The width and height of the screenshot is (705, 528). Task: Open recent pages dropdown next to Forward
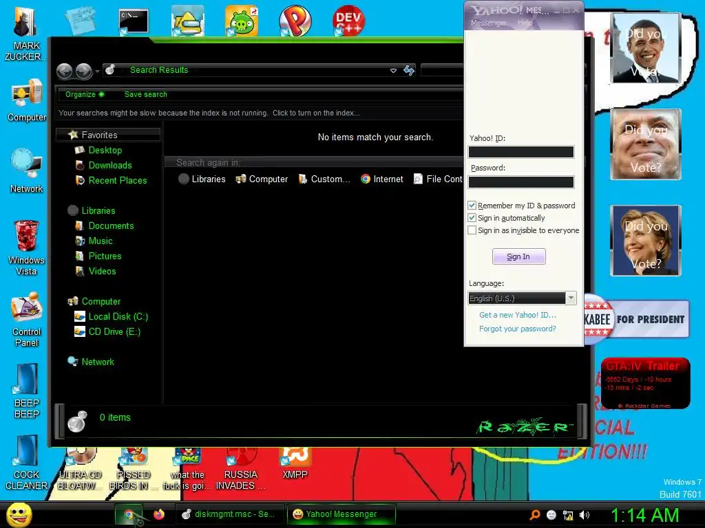(x=98, y=71)
